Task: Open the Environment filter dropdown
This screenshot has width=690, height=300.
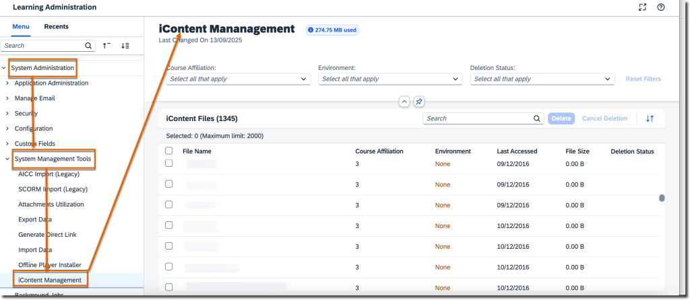Action: (x=390, y=79)
